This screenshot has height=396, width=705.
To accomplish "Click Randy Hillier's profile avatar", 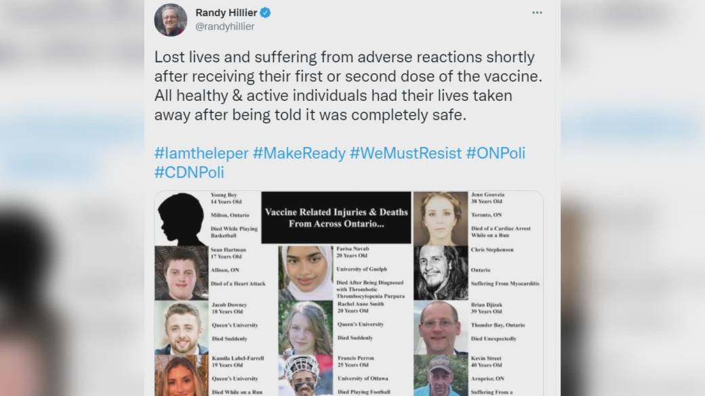I will (x=170, y=20).
